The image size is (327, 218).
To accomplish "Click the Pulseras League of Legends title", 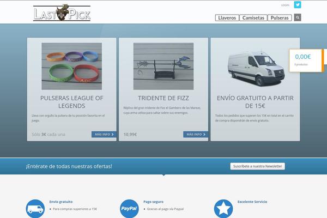I will coord(72,102).
